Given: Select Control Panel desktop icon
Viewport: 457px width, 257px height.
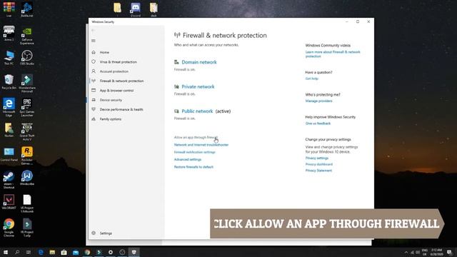Looking at the screenshot, I should [x=9, y=154].
